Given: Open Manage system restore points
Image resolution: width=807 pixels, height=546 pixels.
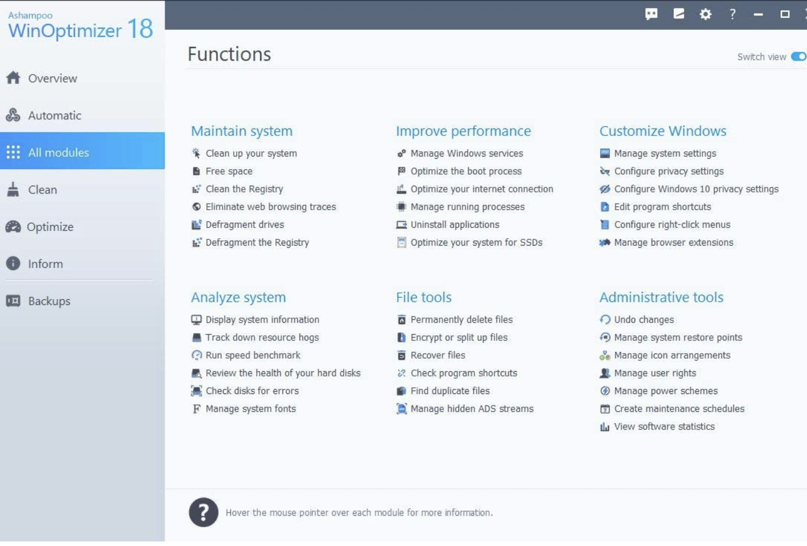Looking at the screenshot, I should [678, 338].
